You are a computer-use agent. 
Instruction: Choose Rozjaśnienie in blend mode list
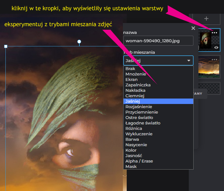[139, 107]
